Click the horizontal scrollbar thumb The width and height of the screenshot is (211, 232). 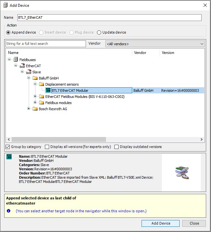(x=59, y=139)
